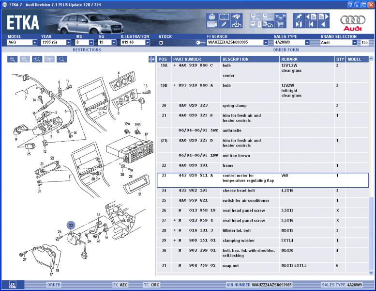
Task: Expand the Sales Type dropdown
Action: point(307,43)
